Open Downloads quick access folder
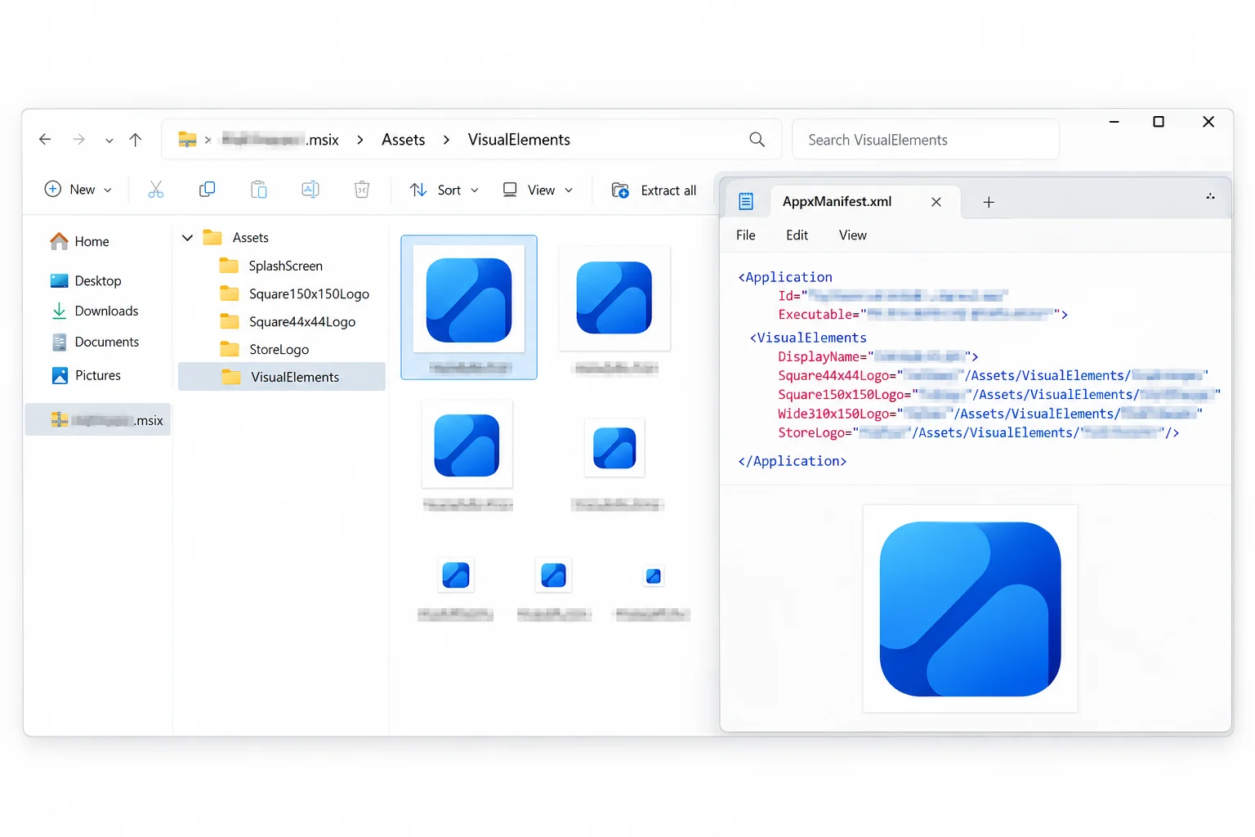Image resolution: width=1255 pixels, height=837 pixels. tap(95, 311)
